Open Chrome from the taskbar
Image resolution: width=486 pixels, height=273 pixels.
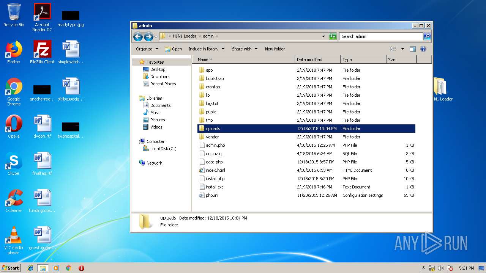tap(68, 268)
